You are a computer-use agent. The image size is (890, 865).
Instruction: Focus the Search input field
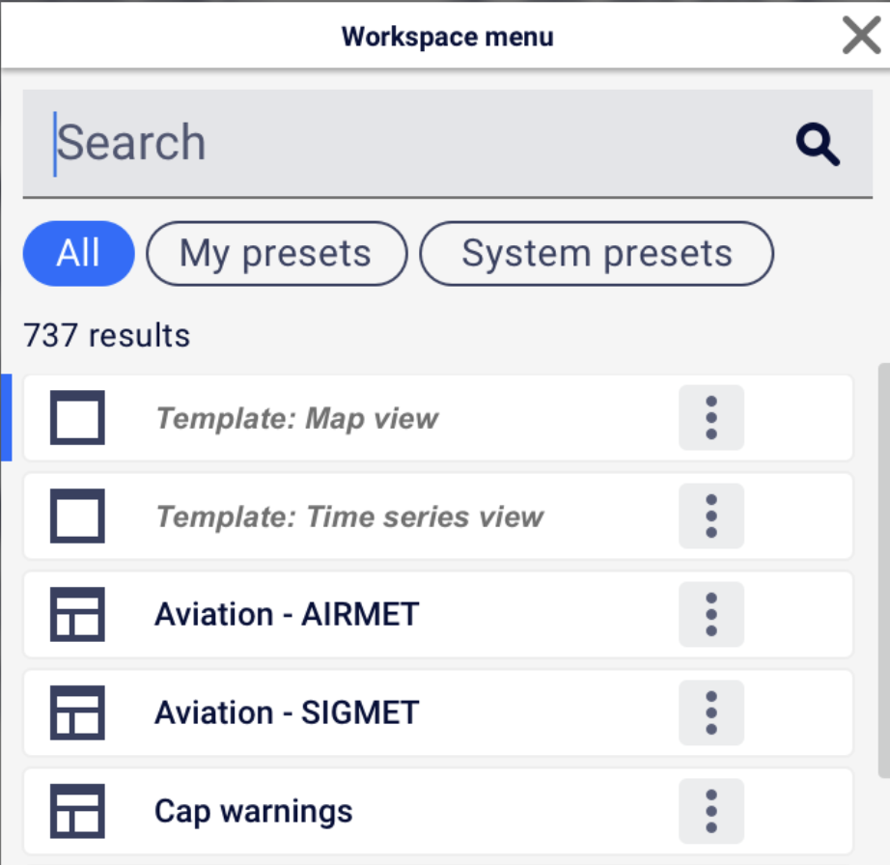[x=447, y=144]
